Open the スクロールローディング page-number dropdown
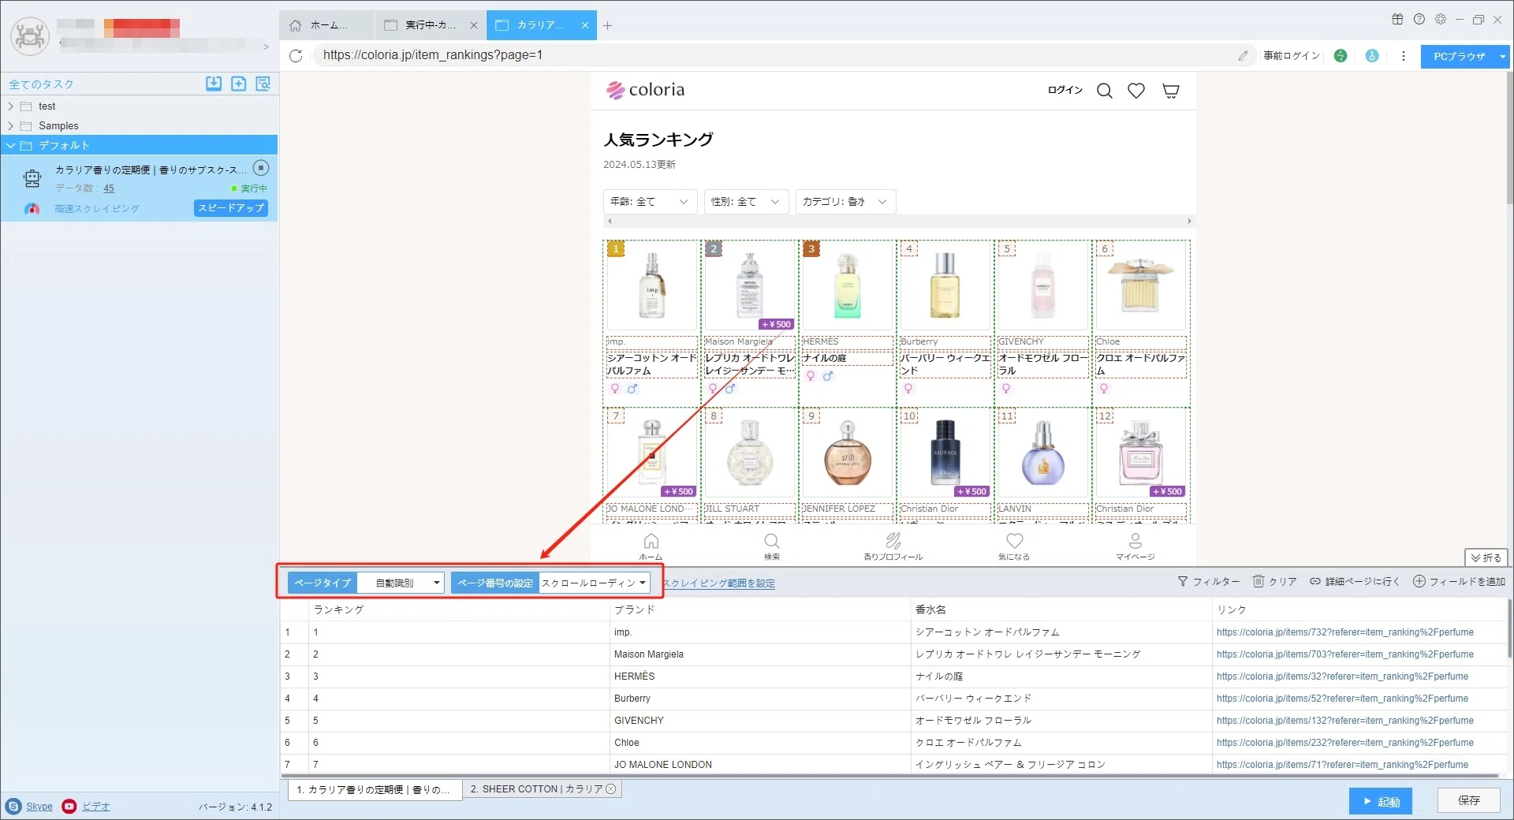Viewport: 1514px width, 820px height. click(595, 583)
